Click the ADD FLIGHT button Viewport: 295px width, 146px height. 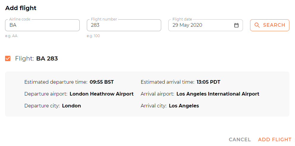pyautogui.click(x=275, y=139)
